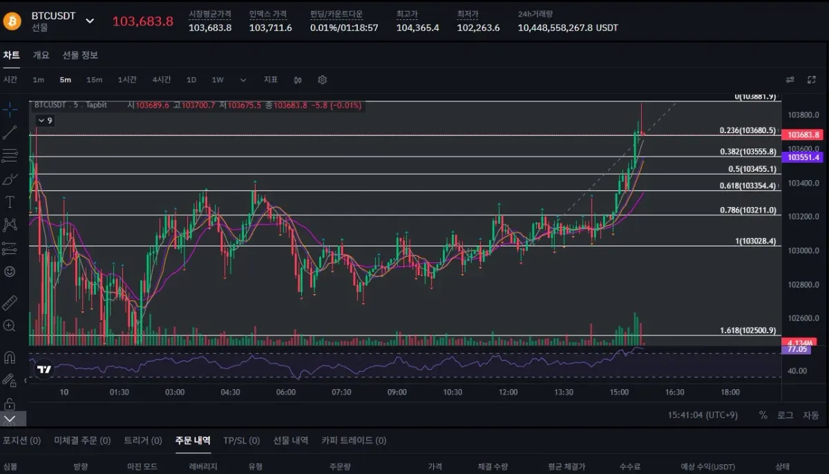
Task: Toggle stay-in-drawing-mode pencil lock
Action: [x=10, y=380]
